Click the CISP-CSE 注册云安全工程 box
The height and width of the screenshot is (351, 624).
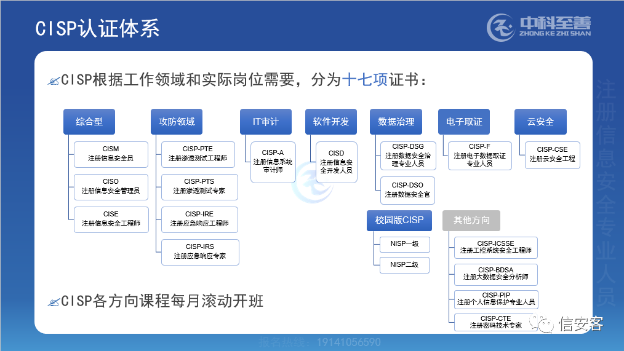click(x=553, y=155)
